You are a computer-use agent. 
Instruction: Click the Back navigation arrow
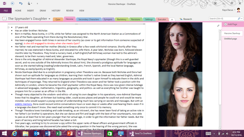(12, 3)
